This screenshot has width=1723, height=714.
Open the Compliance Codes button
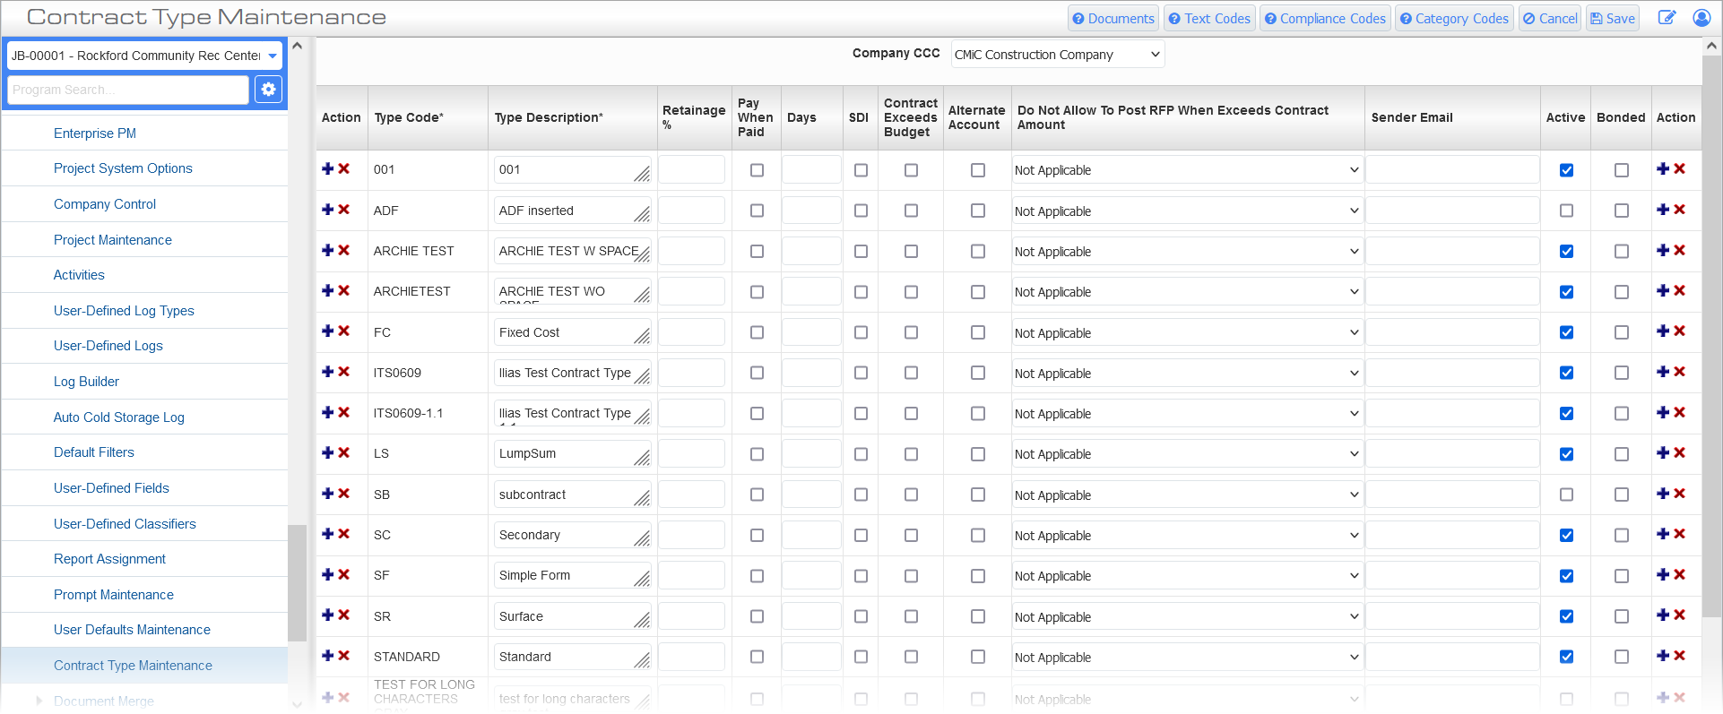[1325, 18]
